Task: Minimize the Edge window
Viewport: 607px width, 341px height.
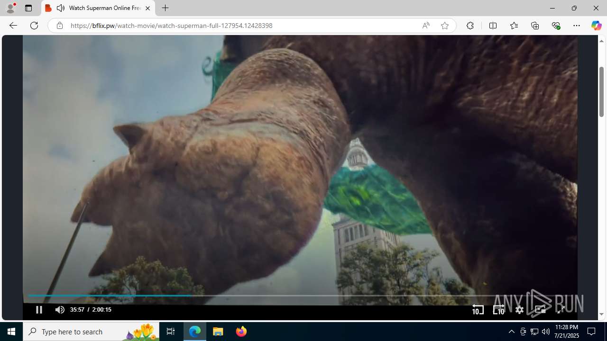Action: 552,8
